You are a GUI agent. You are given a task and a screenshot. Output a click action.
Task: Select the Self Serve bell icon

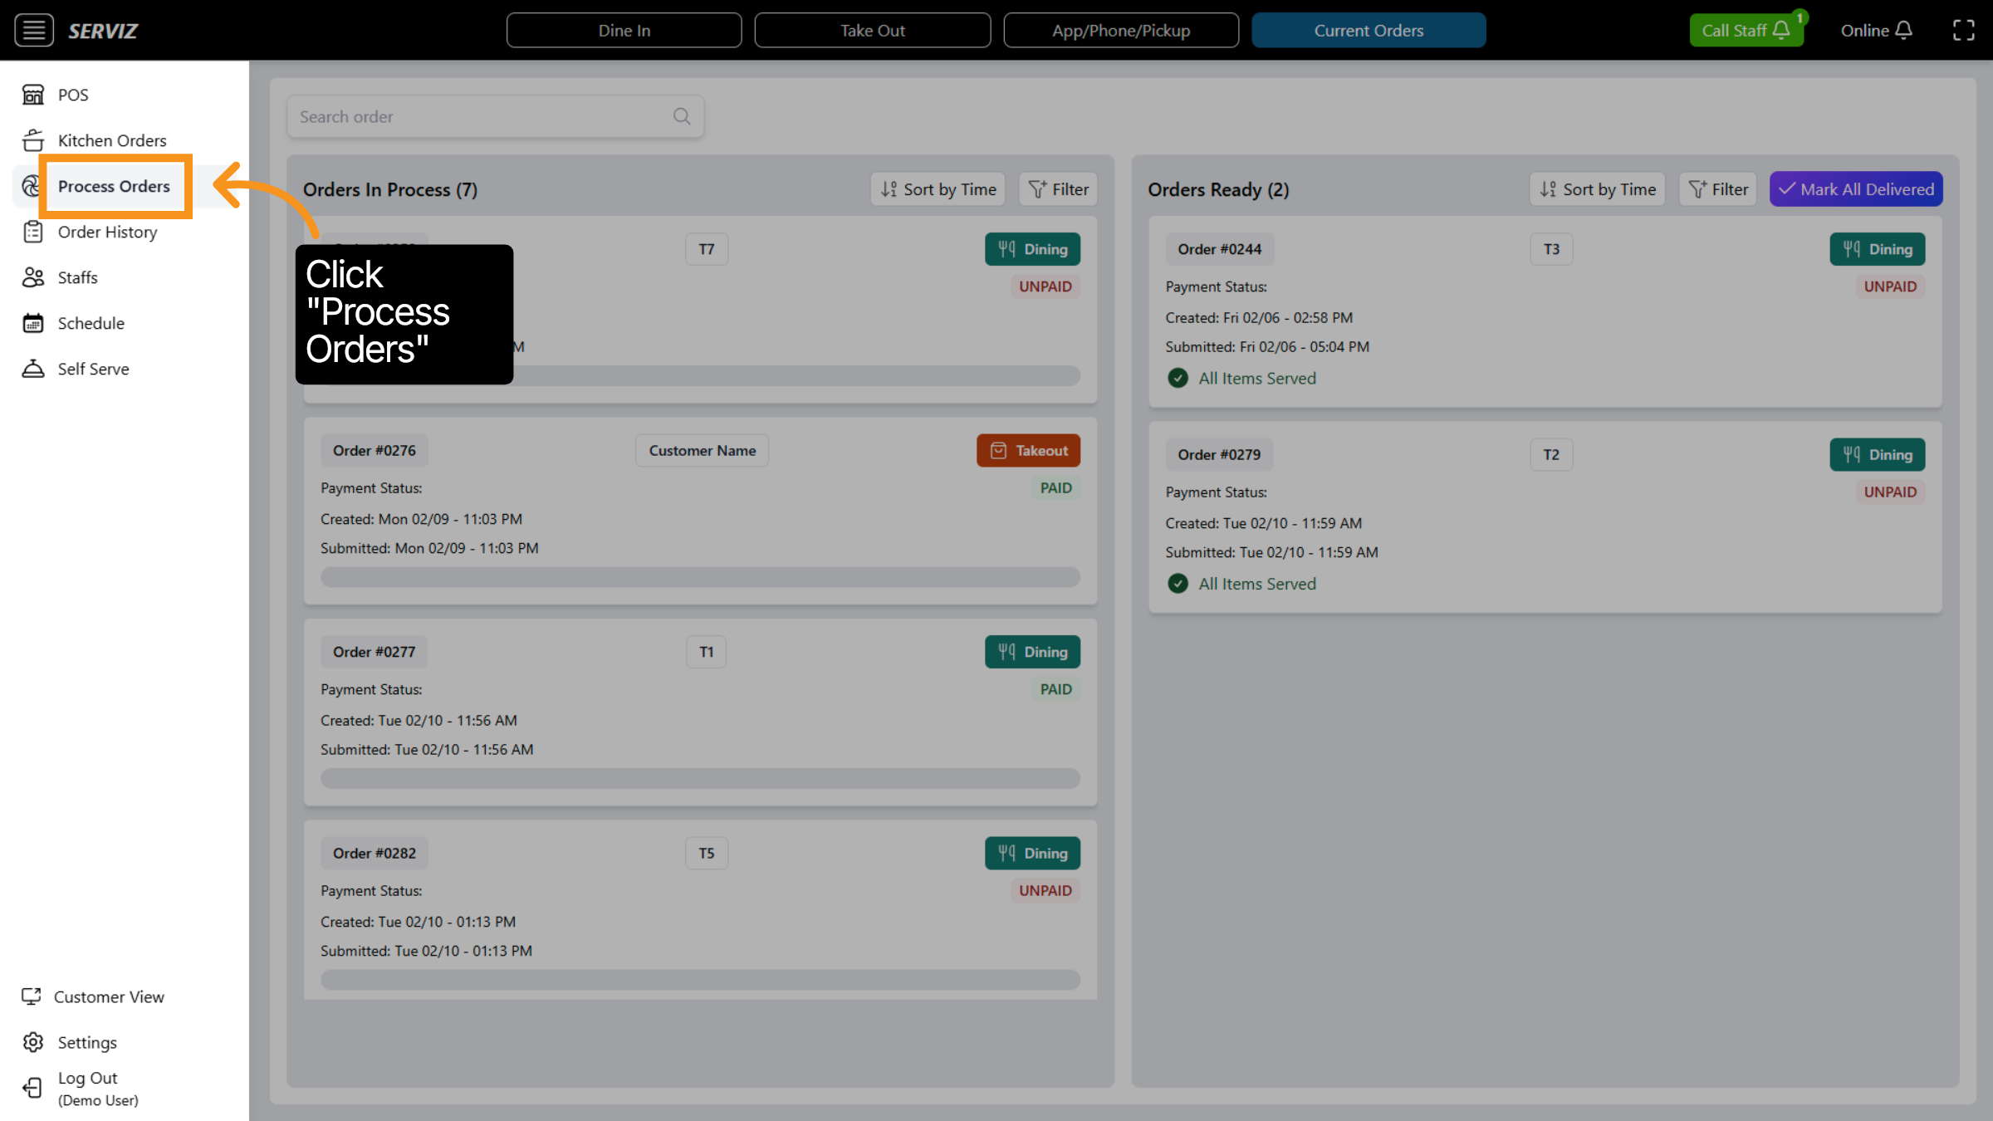[x=33, y=369]
